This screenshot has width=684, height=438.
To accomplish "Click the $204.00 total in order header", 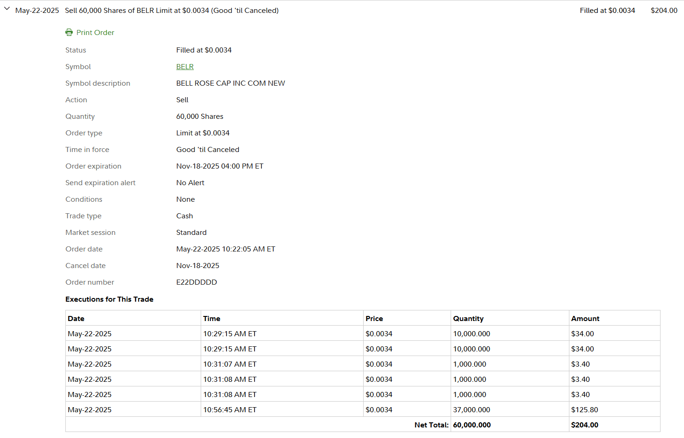I will [664, 11].
